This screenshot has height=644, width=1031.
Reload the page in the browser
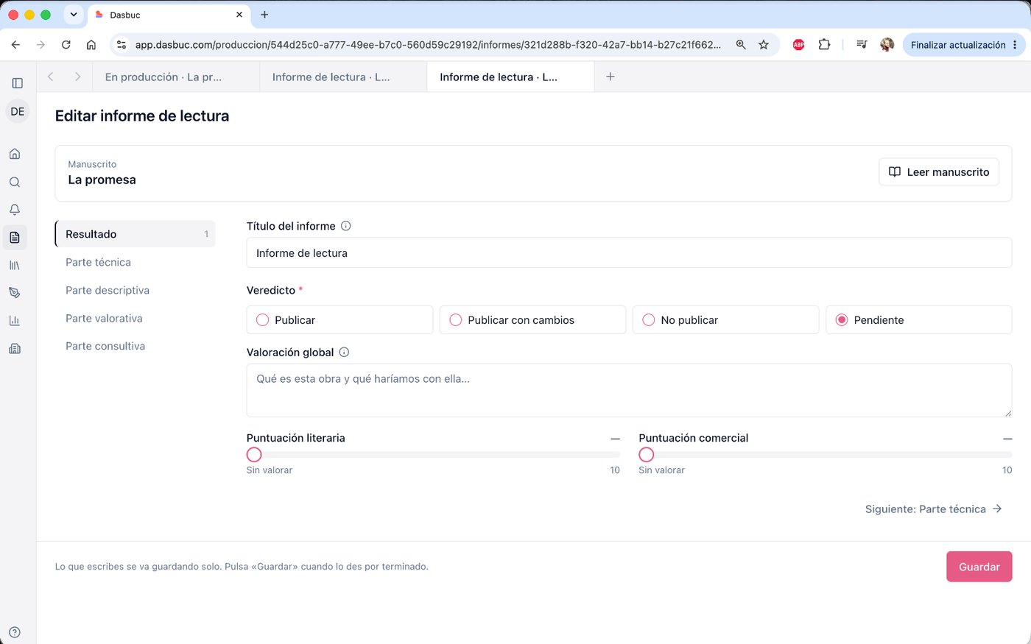66,45
